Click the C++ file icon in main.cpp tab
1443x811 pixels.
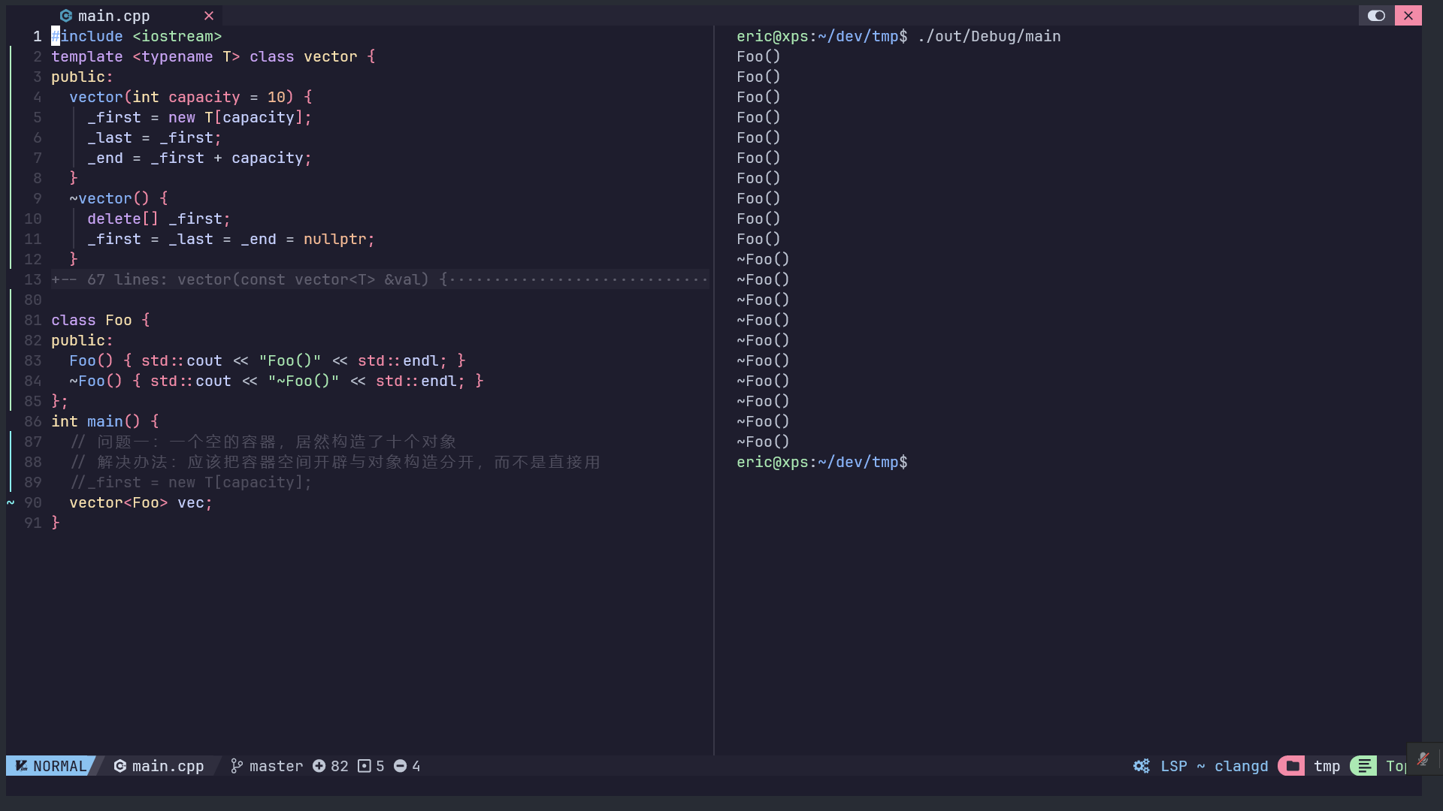point(66,16)
